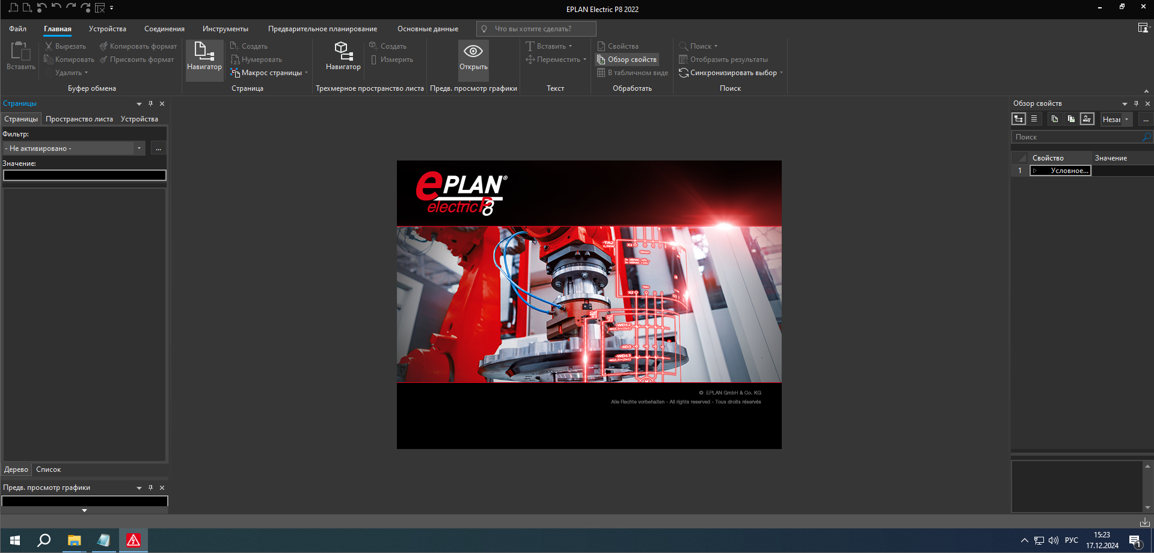Switch to the Список tab below pages tree
Viewport: 1154px width, 553px height.
click(48, 469)
